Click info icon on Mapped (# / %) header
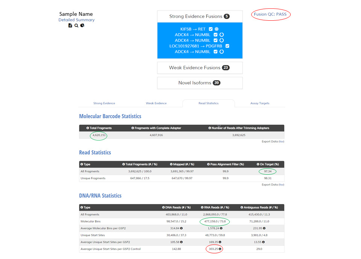The height and width of the screenshot is (259, 361). [171, 164]
